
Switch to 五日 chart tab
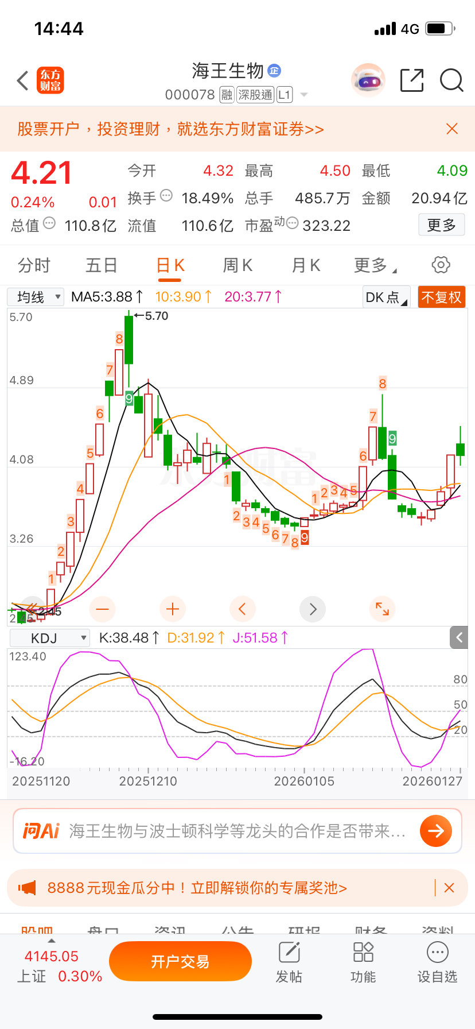click(102, 265)
